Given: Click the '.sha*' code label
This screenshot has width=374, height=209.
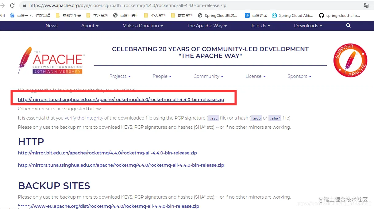Looking at the screenshot, I should click(x=275, y=118).
